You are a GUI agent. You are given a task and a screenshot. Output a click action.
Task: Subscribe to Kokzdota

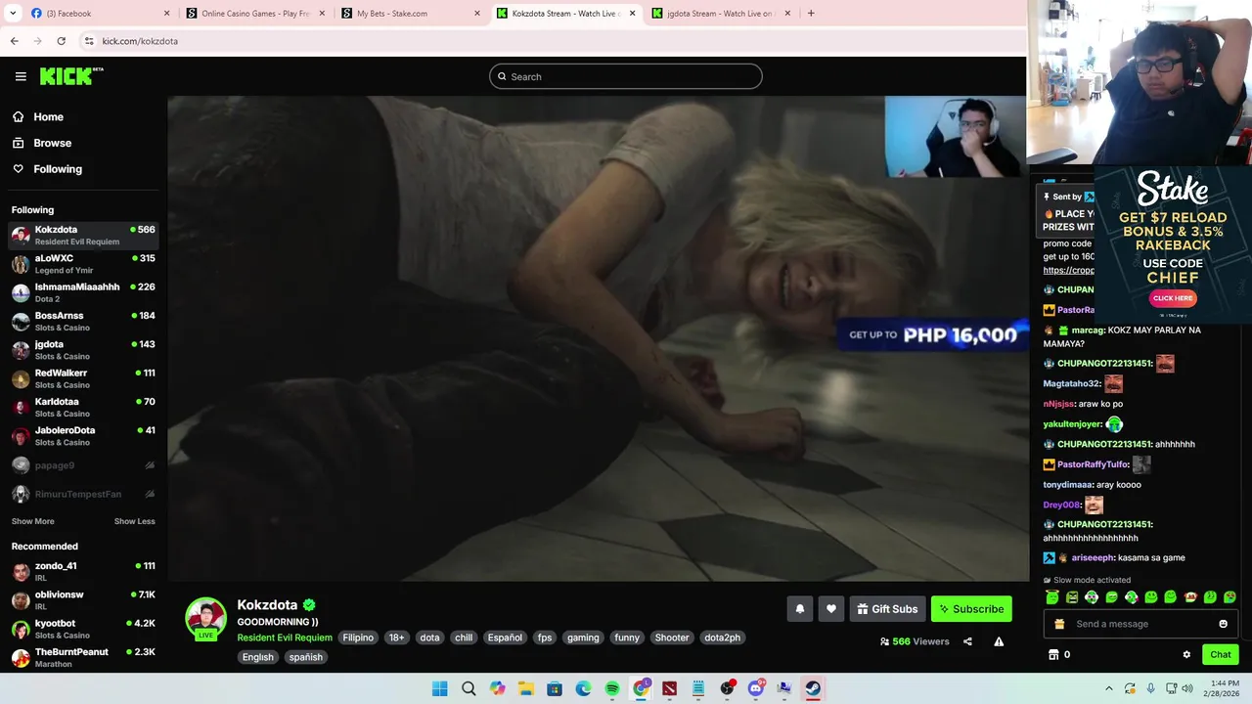pyautogui.click(x=971, y=609)
